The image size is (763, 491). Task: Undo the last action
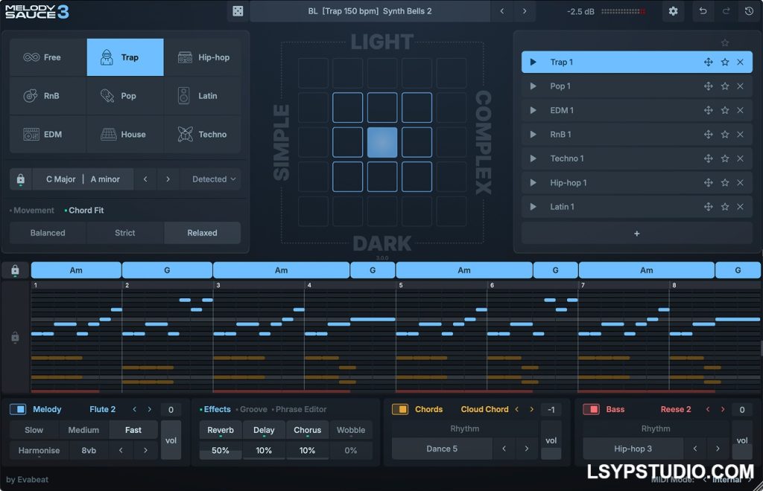point(703,11)
